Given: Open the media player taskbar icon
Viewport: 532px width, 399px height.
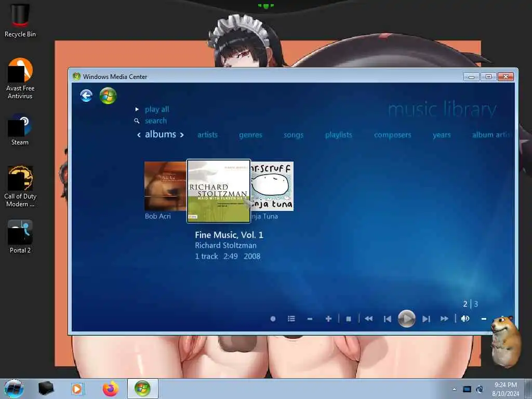Looking at the screenshot, I should [77, 389].
